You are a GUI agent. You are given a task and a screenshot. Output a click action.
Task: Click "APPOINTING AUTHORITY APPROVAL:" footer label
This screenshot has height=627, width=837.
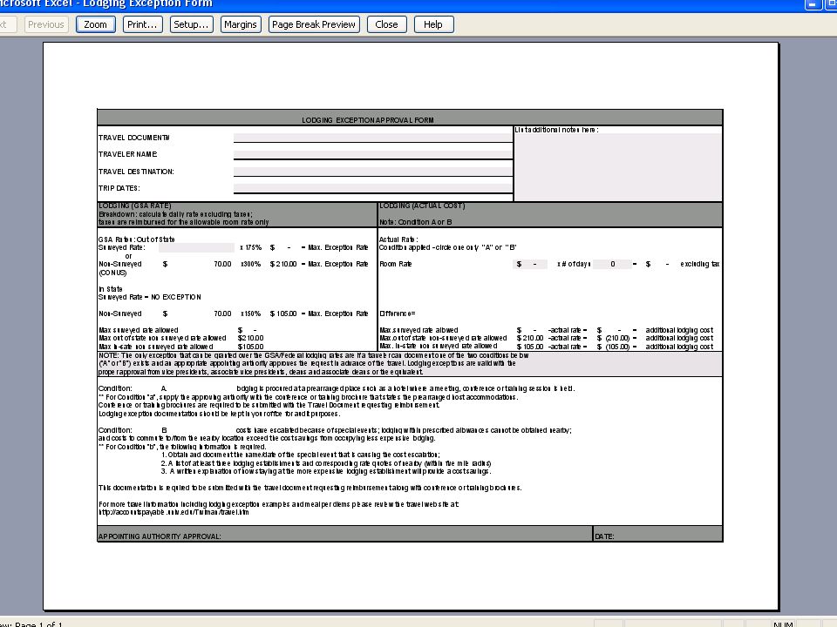click(x=160, y=536)
